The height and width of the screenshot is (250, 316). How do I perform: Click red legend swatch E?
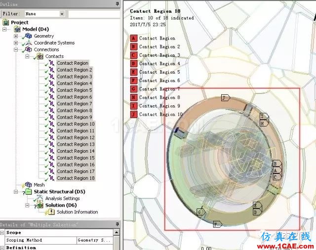pos(134,72)
